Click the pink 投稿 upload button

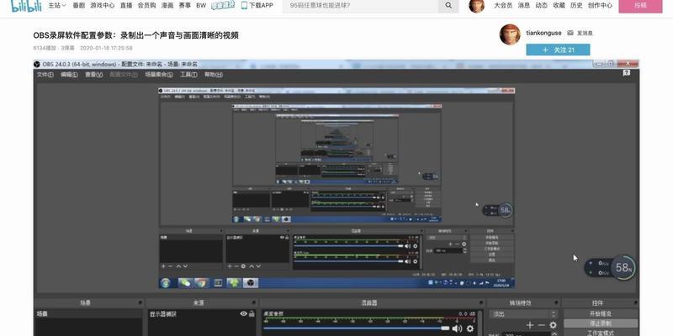[640, 6]
